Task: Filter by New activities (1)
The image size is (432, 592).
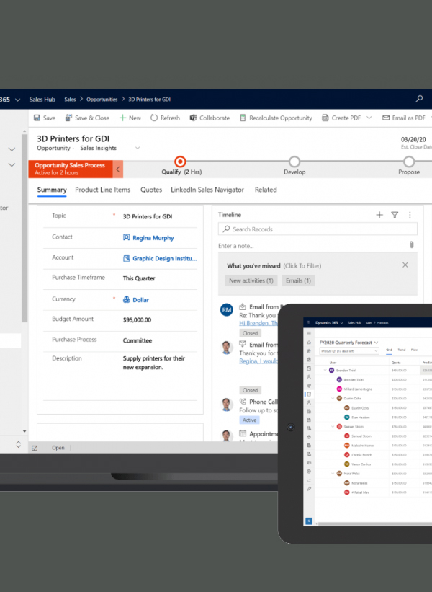Action: (x=251, y=280)
